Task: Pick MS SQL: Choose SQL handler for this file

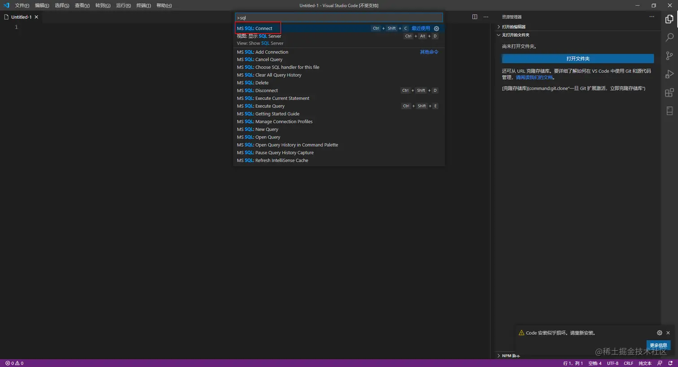Action: click(x=339, y=67)
